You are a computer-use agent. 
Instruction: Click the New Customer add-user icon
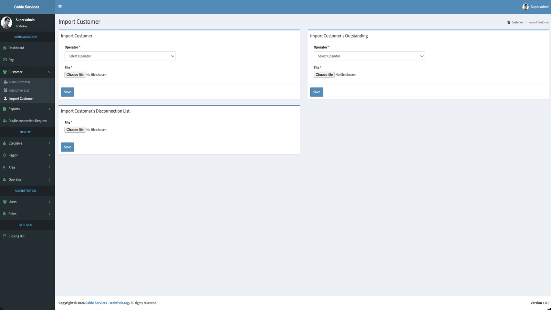[6, 82]
